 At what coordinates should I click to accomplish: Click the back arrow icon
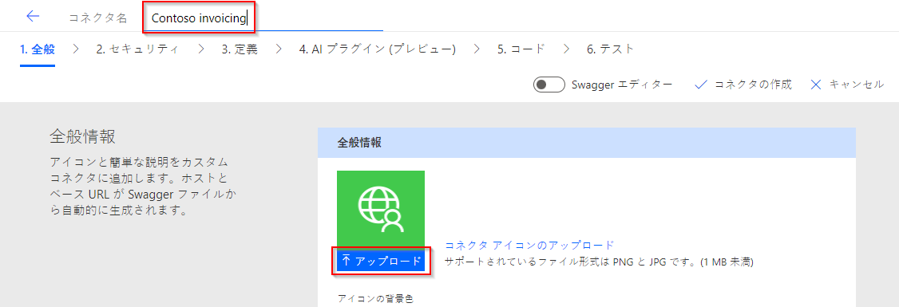(33, 17)
